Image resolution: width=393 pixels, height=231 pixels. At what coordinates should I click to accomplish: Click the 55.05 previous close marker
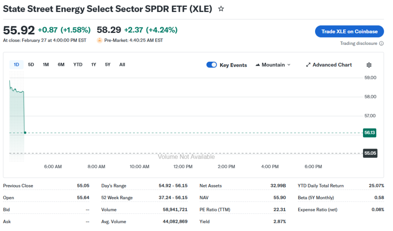370,153
